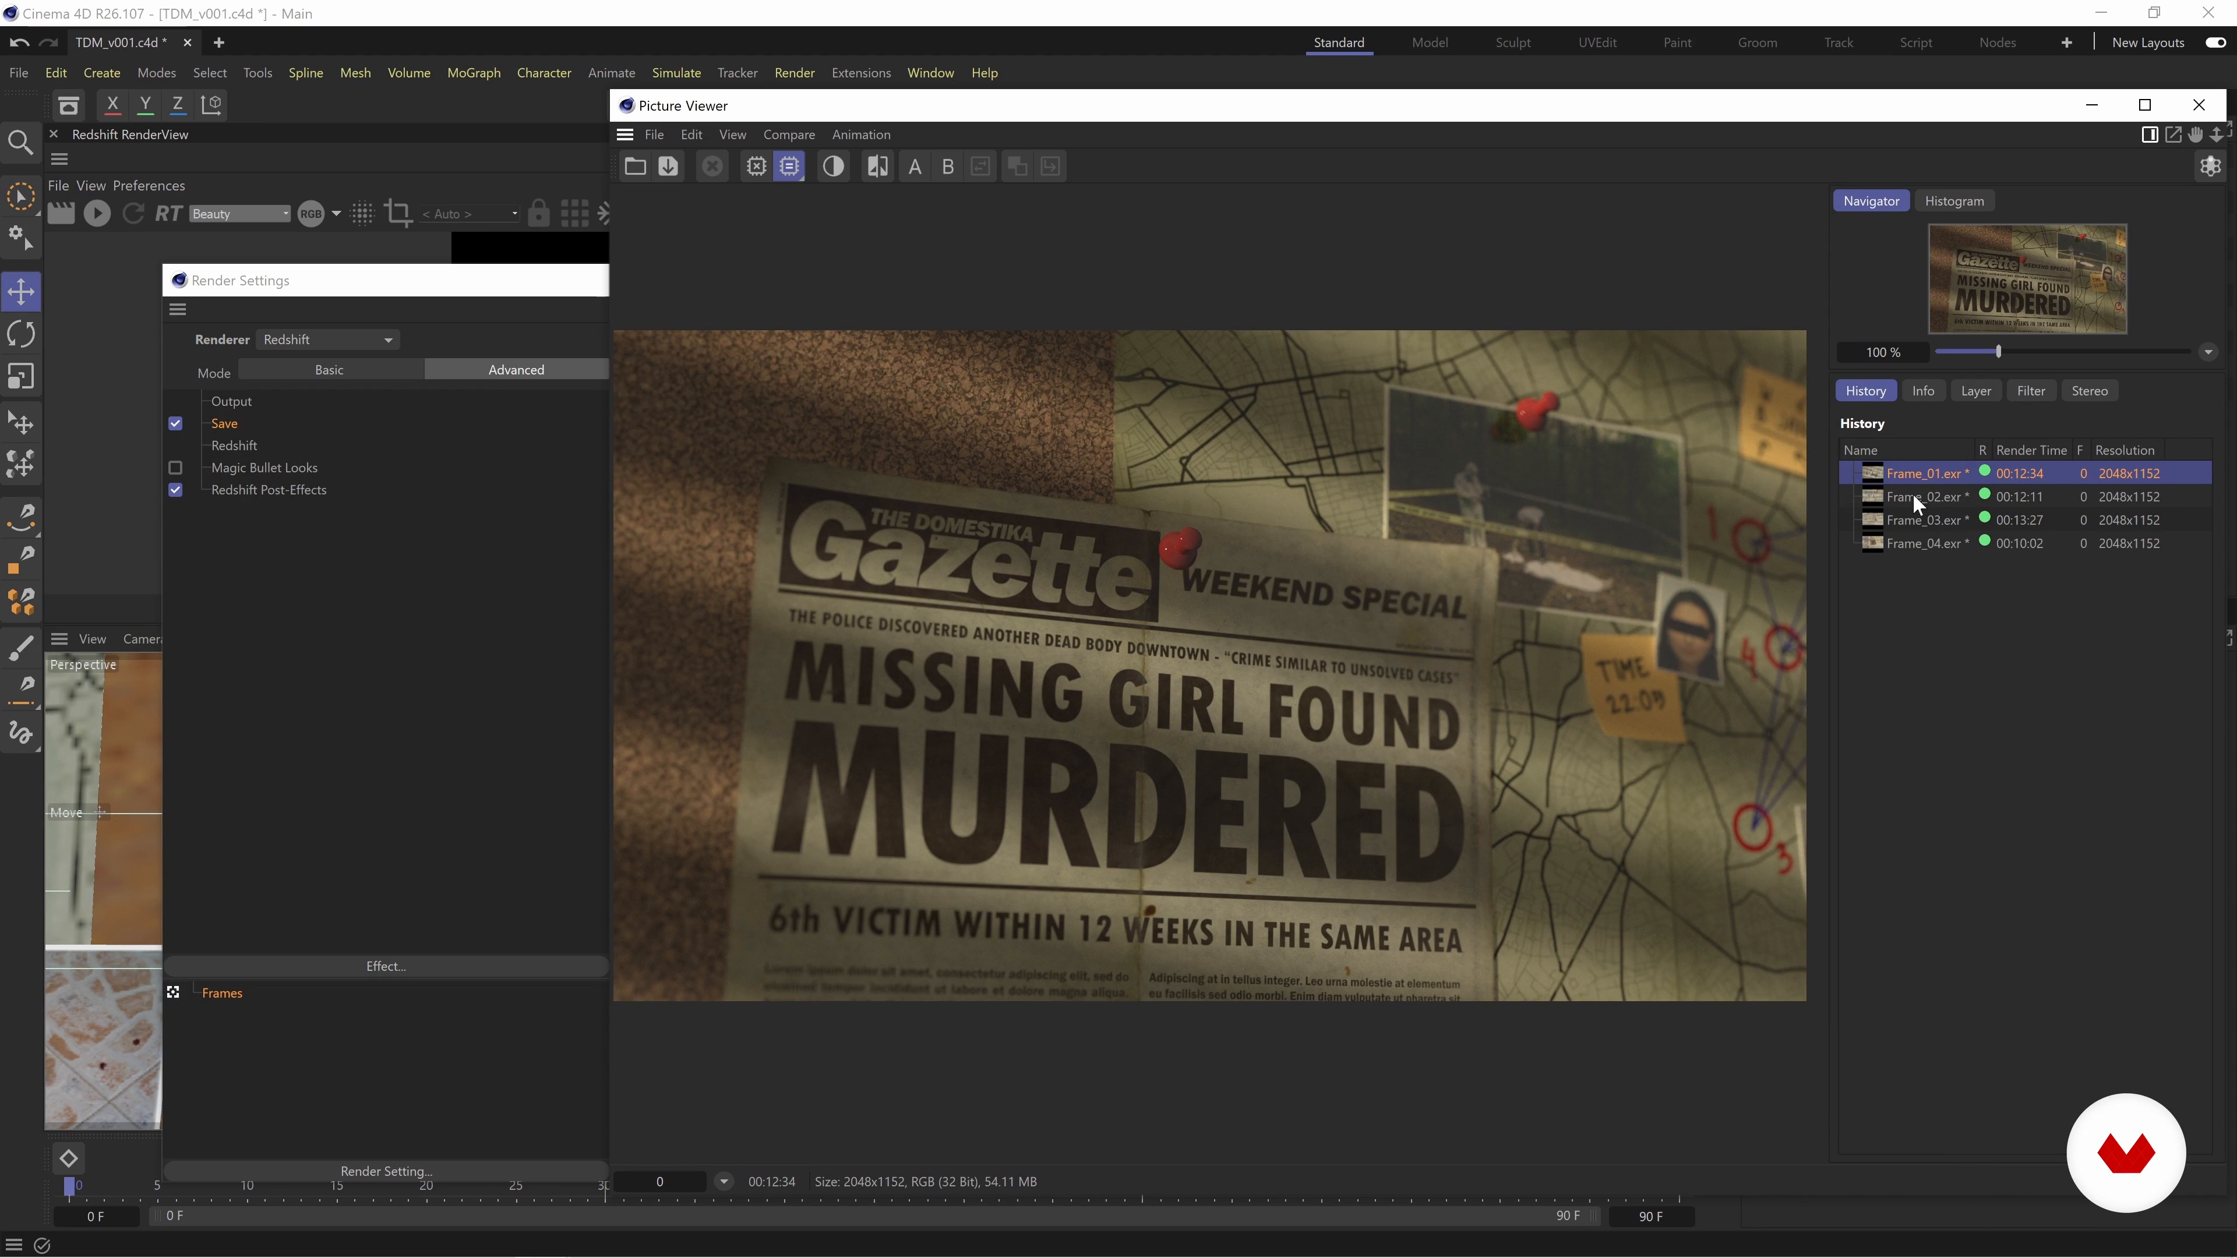Add a new document tab with plus
The width and height of the screenshot is (2237, 1258).
tap(219, 43)
